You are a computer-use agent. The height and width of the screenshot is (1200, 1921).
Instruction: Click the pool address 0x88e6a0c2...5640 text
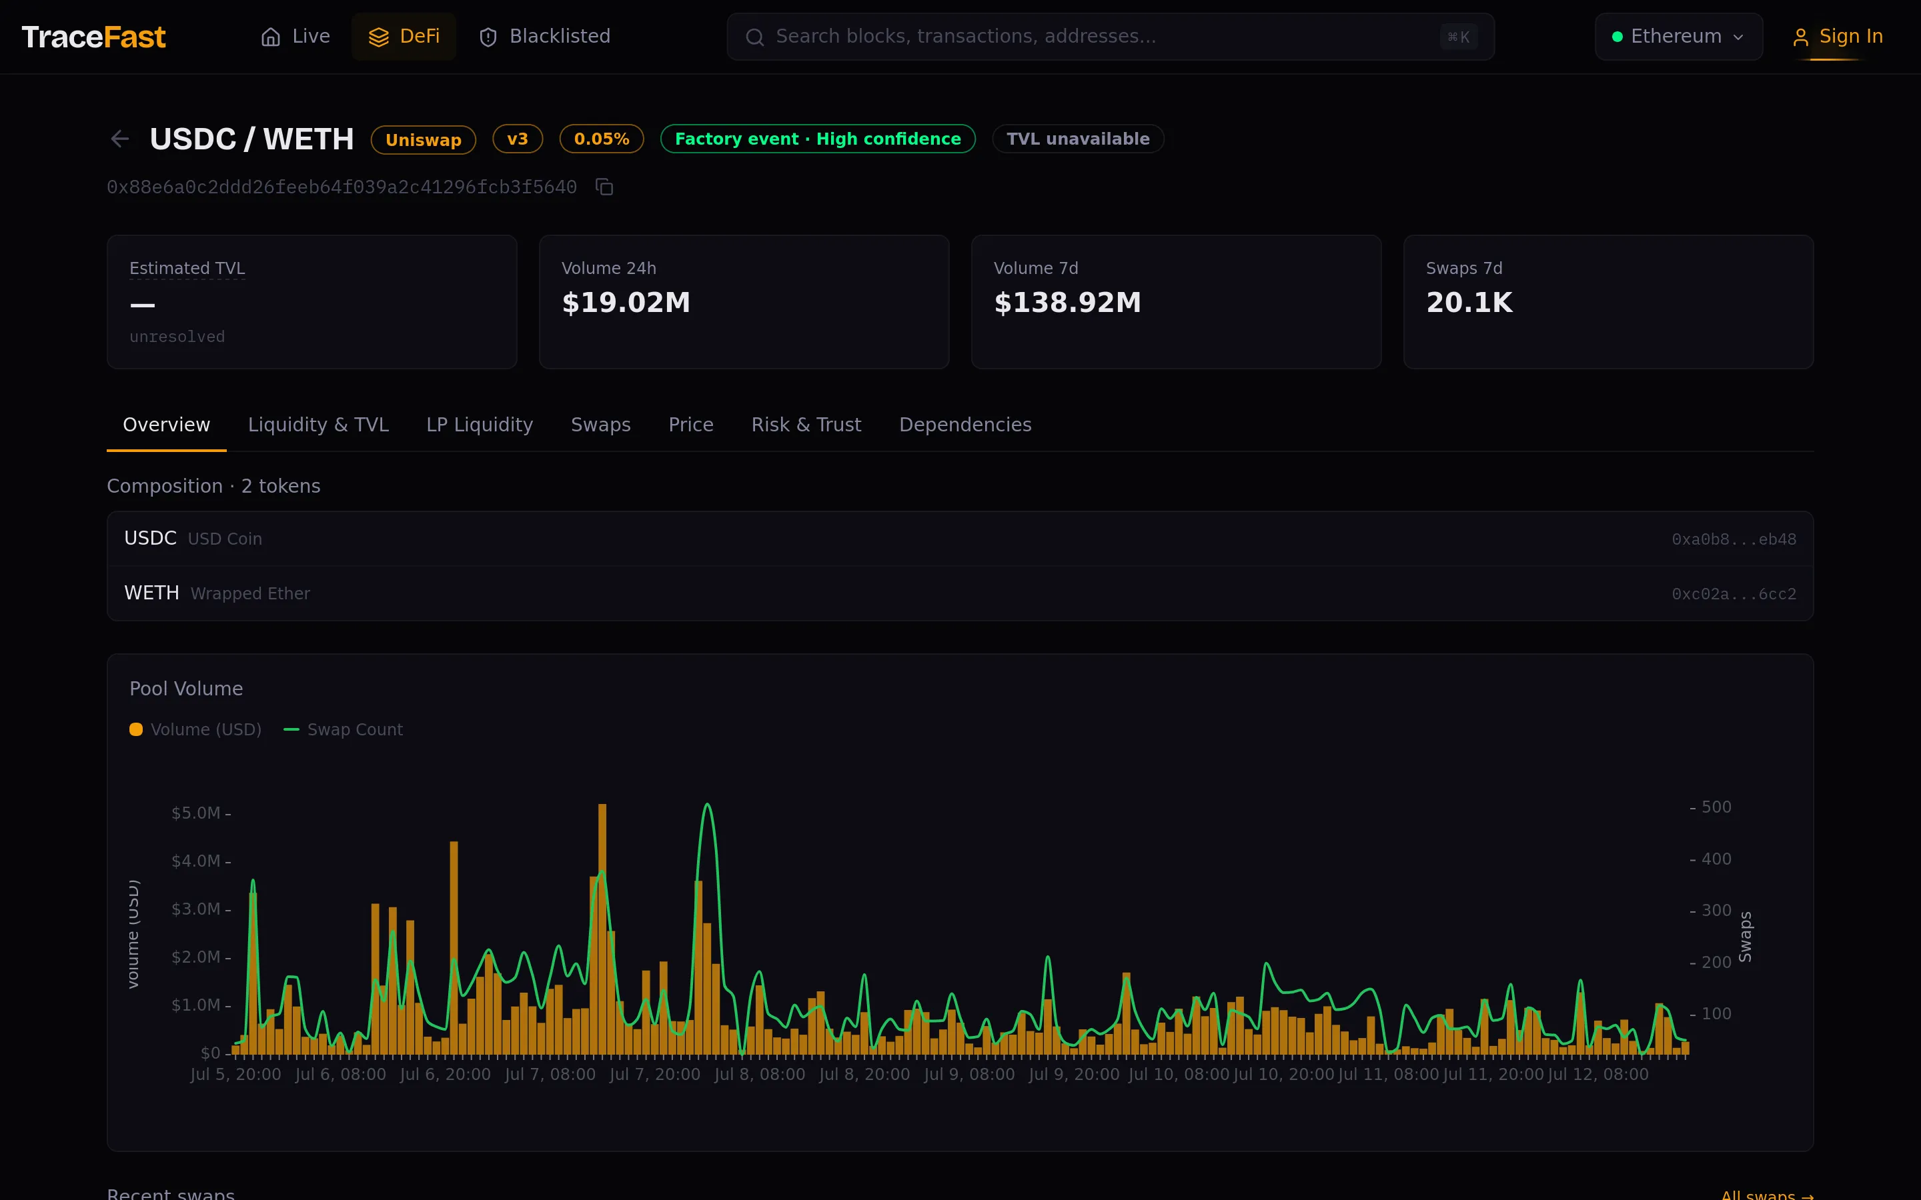(x=342, y=187)
